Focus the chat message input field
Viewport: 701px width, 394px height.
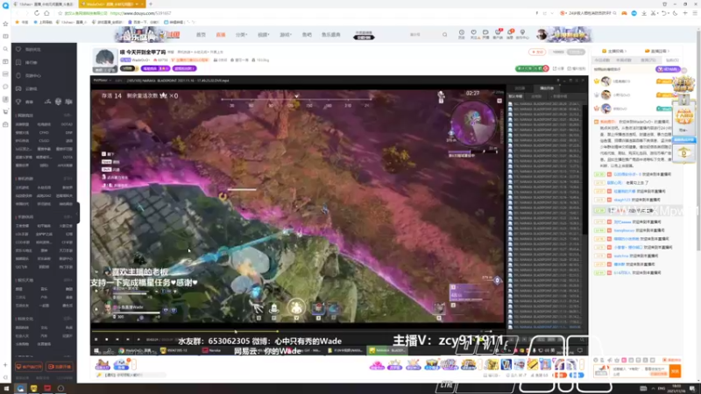tap(640, 370)
